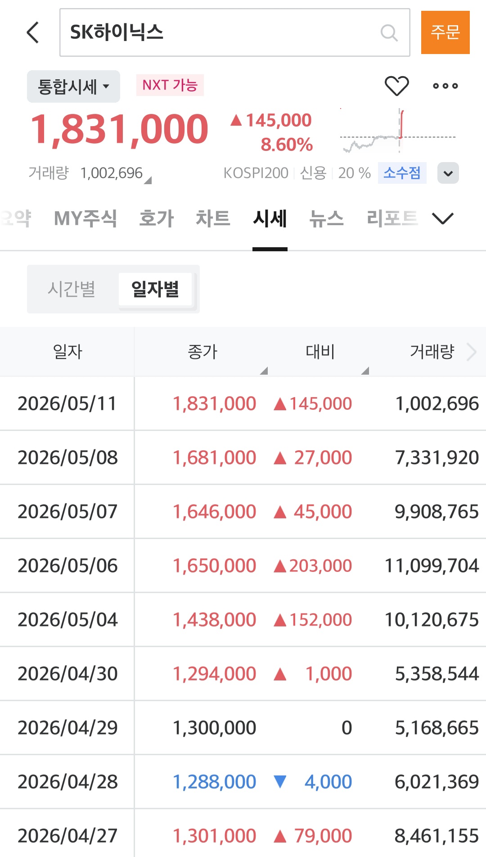The image size is (486, 857).
Task: Switch to the 차트 tab
Action: (213, 219)
